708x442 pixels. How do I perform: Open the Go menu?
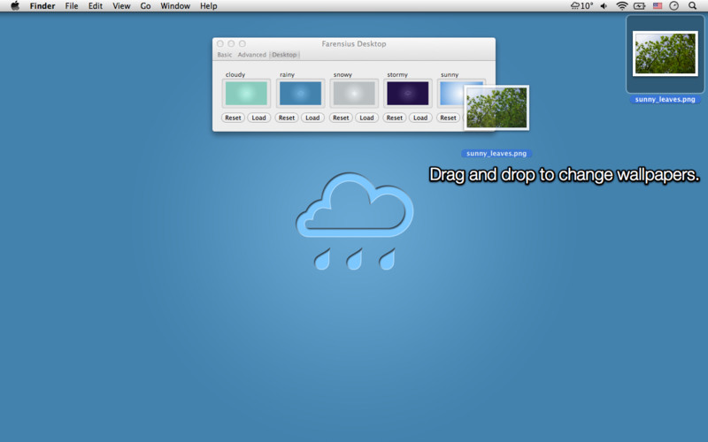point(145,6)
